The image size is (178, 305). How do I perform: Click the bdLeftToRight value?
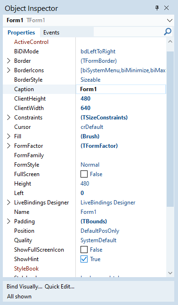[98, 51]
